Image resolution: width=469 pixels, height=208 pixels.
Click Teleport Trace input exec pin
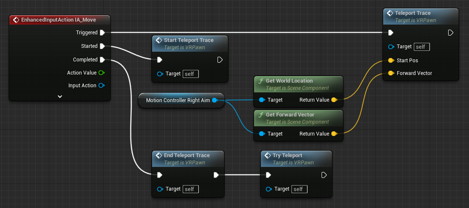[x=391, y=33]
